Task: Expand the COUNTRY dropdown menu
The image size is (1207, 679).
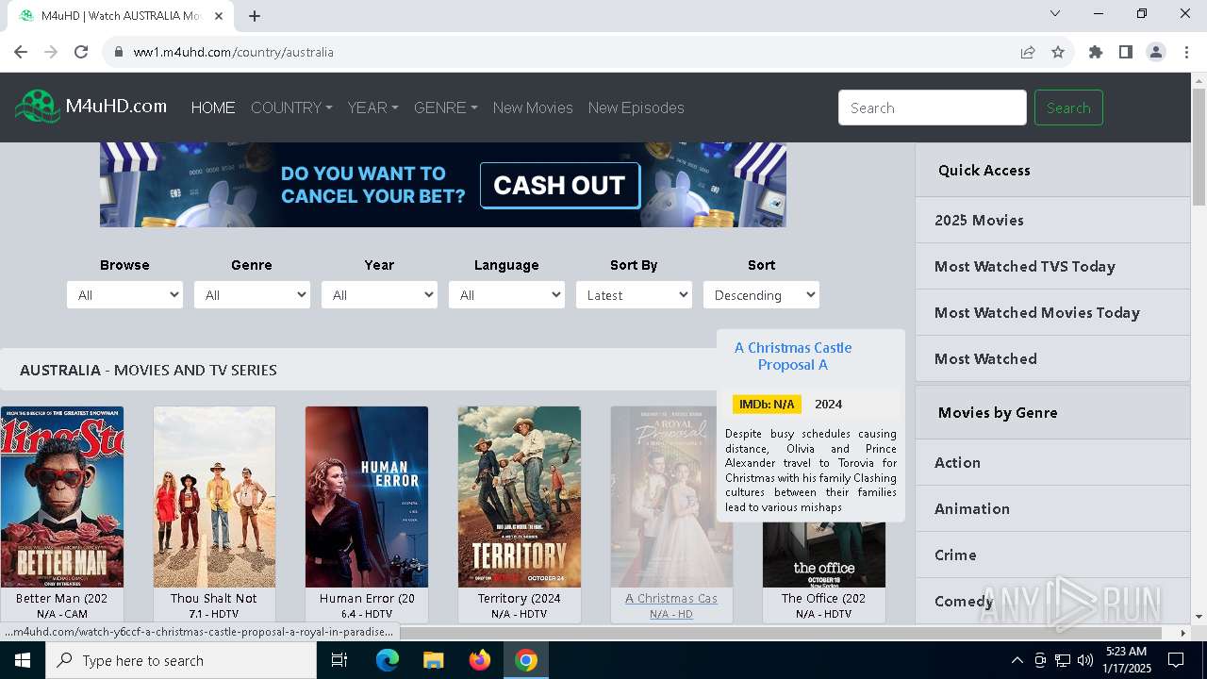Action: click(291, 108)
